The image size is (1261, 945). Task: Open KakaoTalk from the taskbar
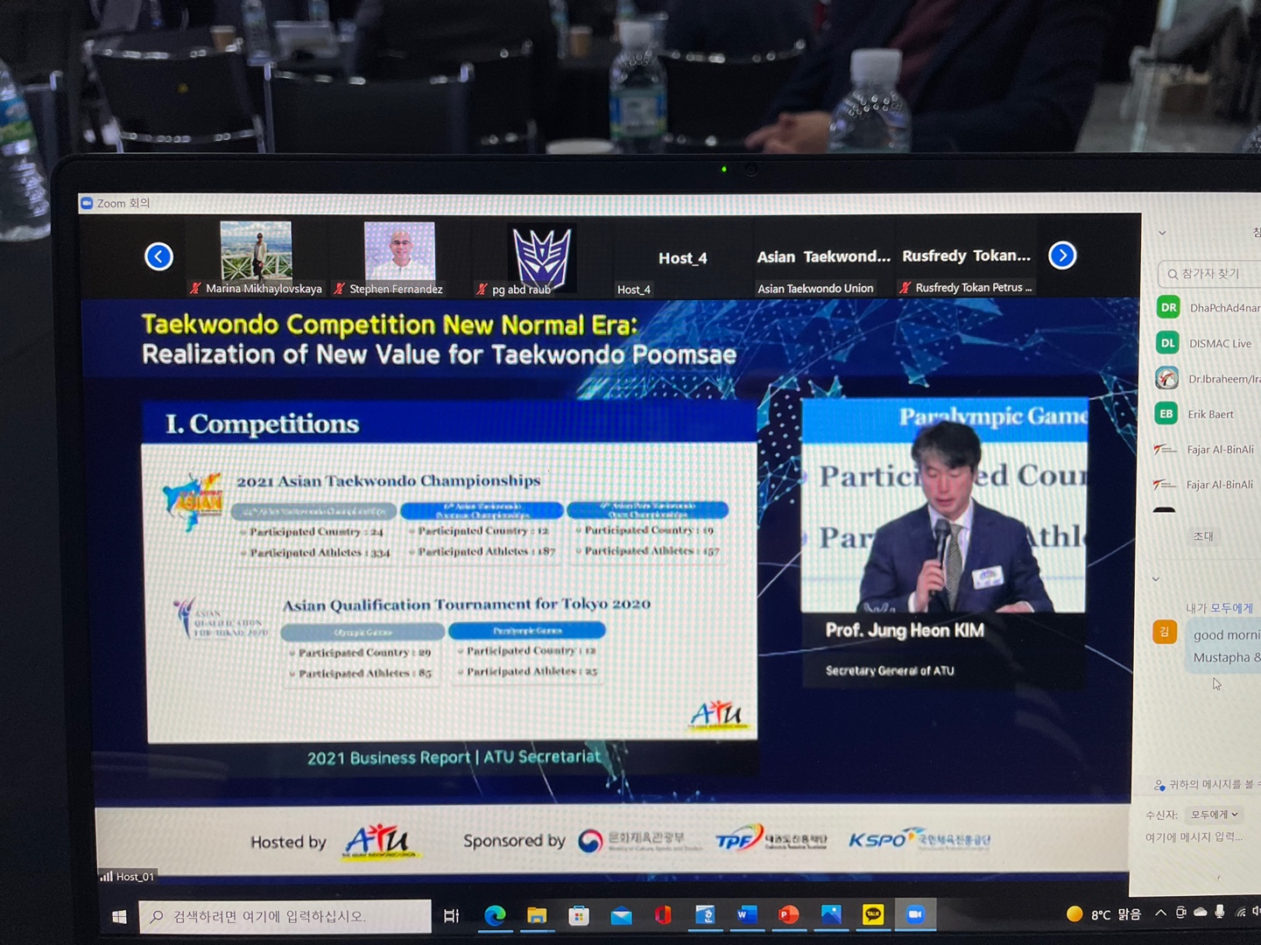pyautogui.click(x=873, y=915)
